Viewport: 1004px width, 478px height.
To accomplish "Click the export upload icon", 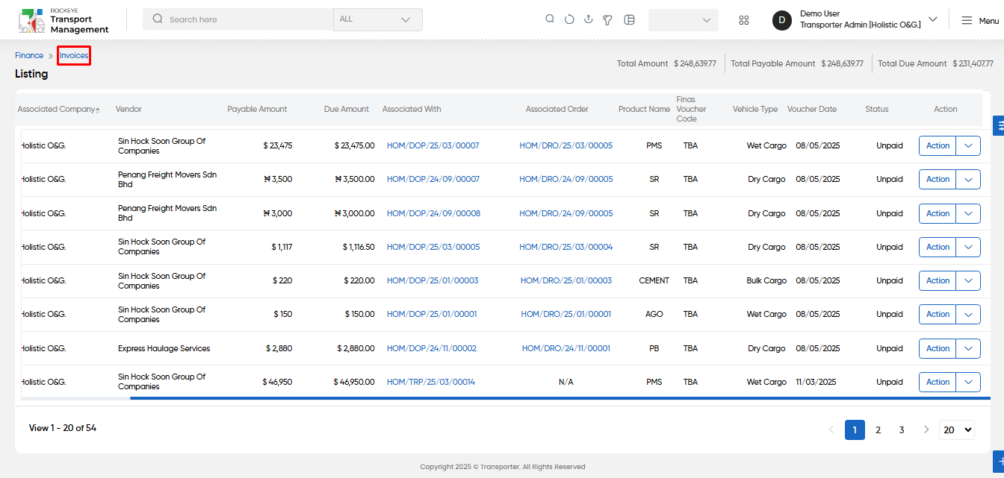I will pyautogui.click(x=589, y=19).
